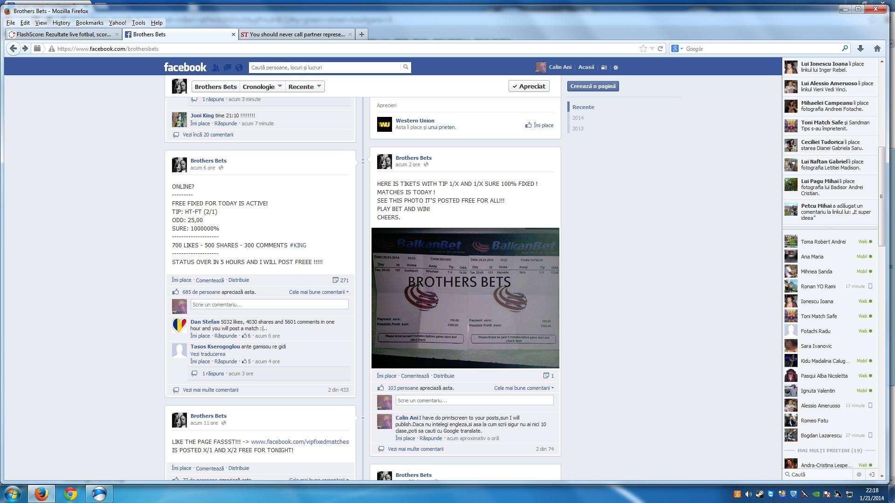Open the Firefox downloads arrow icon
This screenshot has height=503, width=895.
(861, 48)
